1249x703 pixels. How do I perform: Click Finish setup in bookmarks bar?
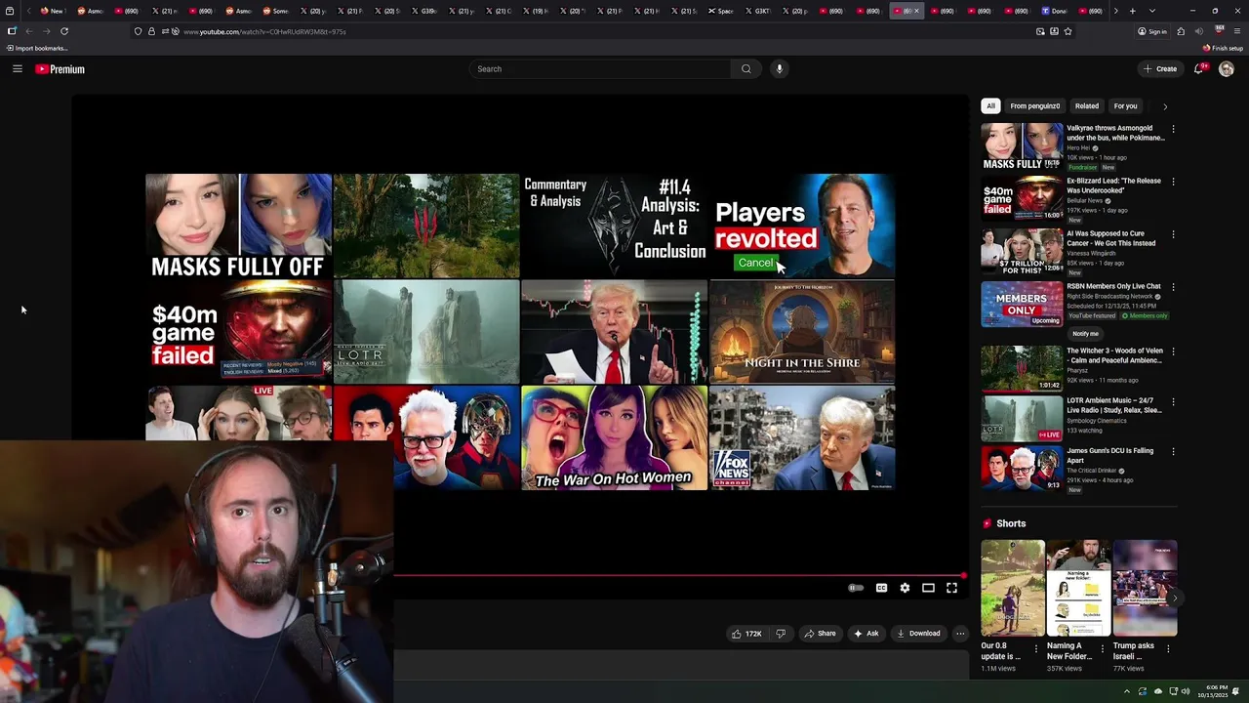(x=1223, y=48)
